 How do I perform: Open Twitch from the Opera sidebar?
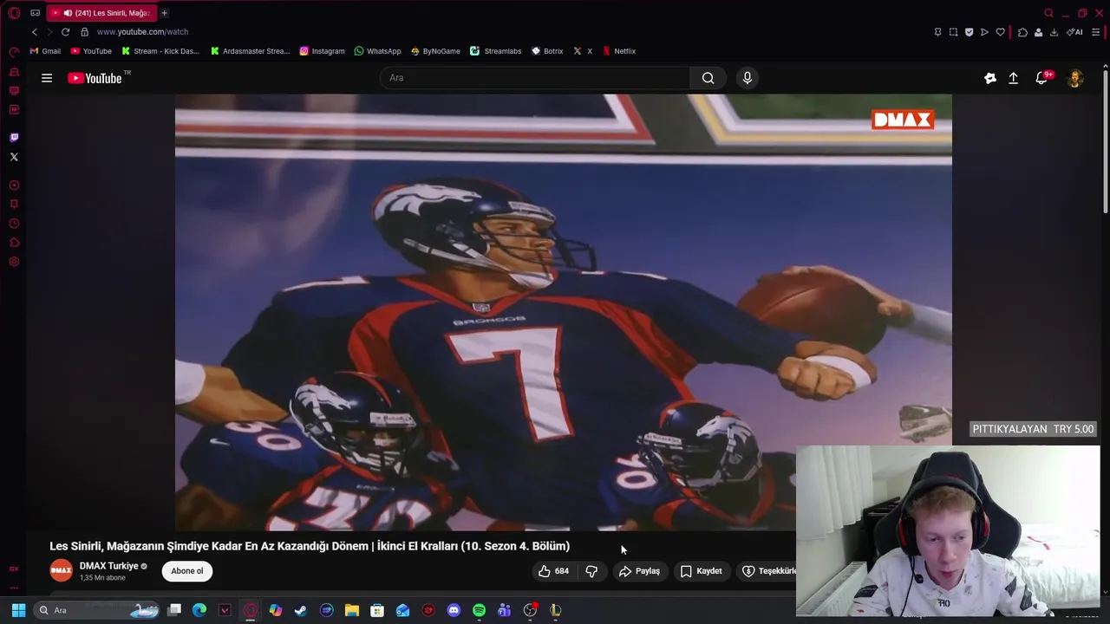14,138
